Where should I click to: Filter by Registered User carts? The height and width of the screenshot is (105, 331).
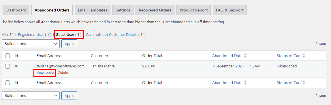(35, 35)
